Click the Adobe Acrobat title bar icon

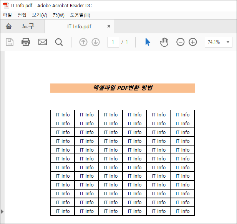coord(6,5)
